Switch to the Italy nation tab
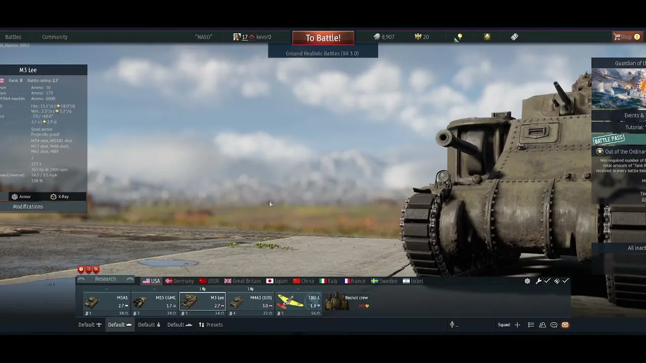 pos(329,281)
